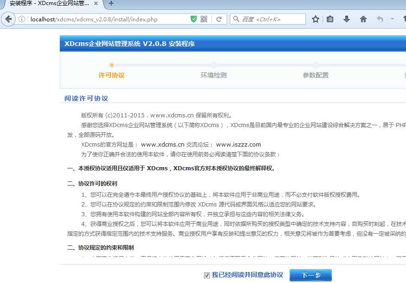Viewport: 406px width, 283px height.
Task: Click the 下一步 button
Action: pyautogui.click(x=311, y=275)
